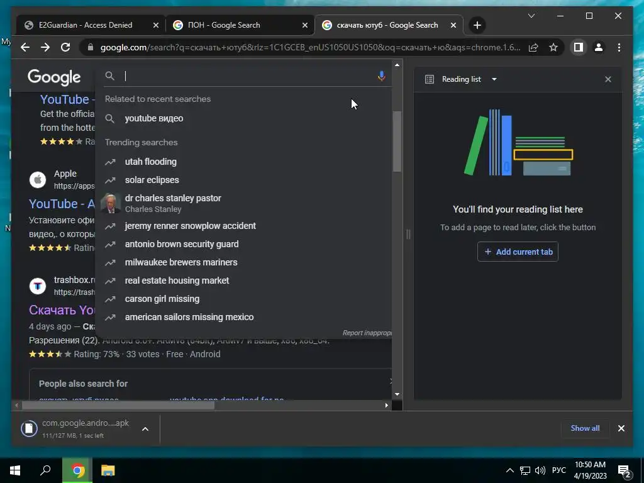The height and width of the screenshot is (483, 644).
Task: Open a new tab with the plus button
Action: click(x=477, y=25)
